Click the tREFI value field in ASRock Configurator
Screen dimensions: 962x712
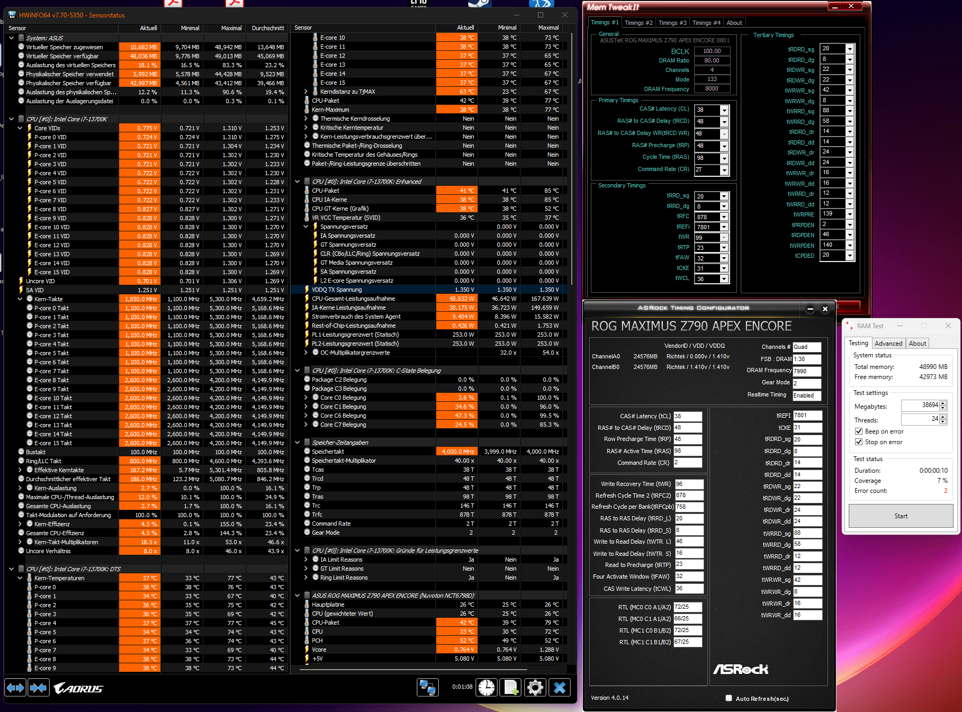tap(807, 416)
